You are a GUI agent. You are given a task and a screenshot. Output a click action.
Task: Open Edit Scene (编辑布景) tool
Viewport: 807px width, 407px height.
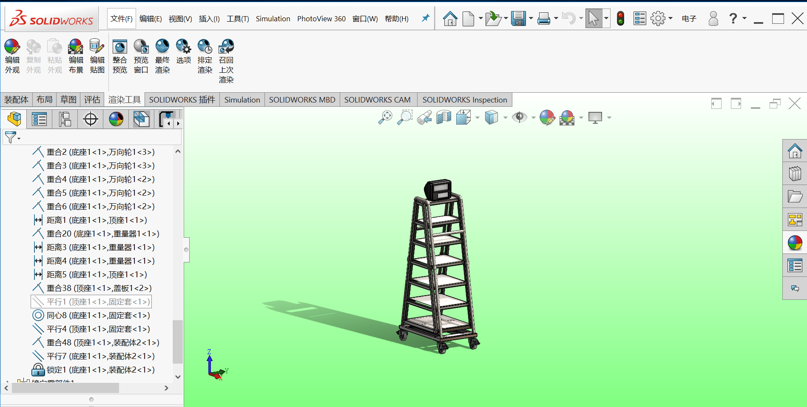[76, 56]
